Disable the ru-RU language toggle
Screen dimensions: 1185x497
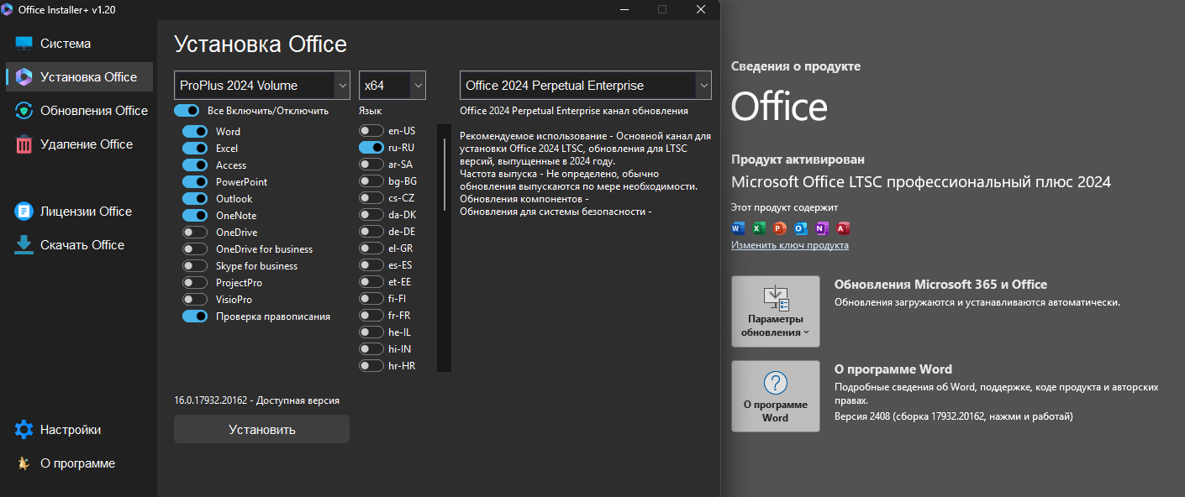point(371,148)
